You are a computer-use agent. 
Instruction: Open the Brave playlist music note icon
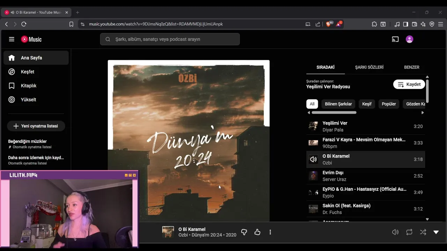(x=397, y=24)
